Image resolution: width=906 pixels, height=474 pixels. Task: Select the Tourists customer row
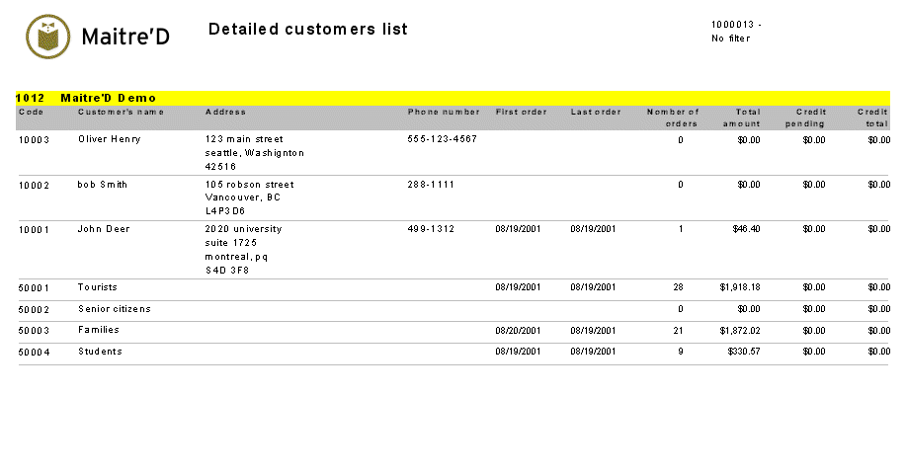tap(98, 287)
